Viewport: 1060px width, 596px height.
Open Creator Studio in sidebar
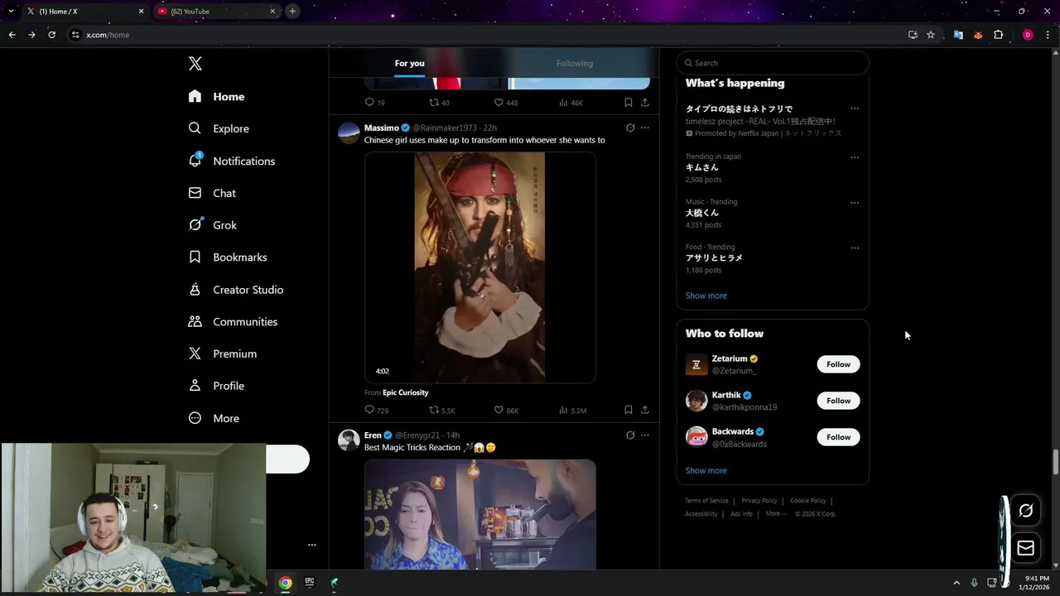(236, 290)
